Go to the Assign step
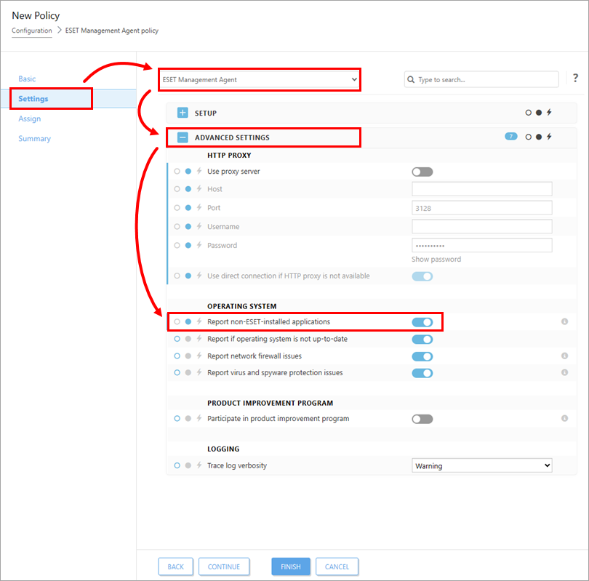Image resolution: width=589 pixels, height=581 pixels. click(30, 119)
